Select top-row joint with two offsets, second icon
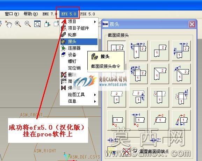 tap(138, 51)
